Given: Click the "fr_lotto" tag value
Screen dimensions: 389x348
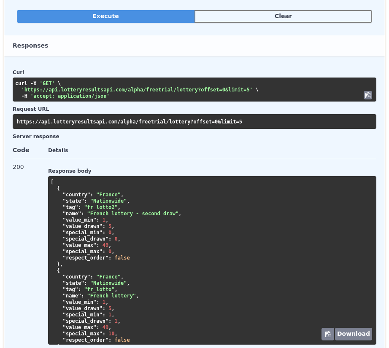Looking at the screenshot, I should [99, 289].
